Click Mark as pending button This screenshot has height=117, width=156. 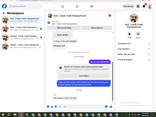[64, 28]
